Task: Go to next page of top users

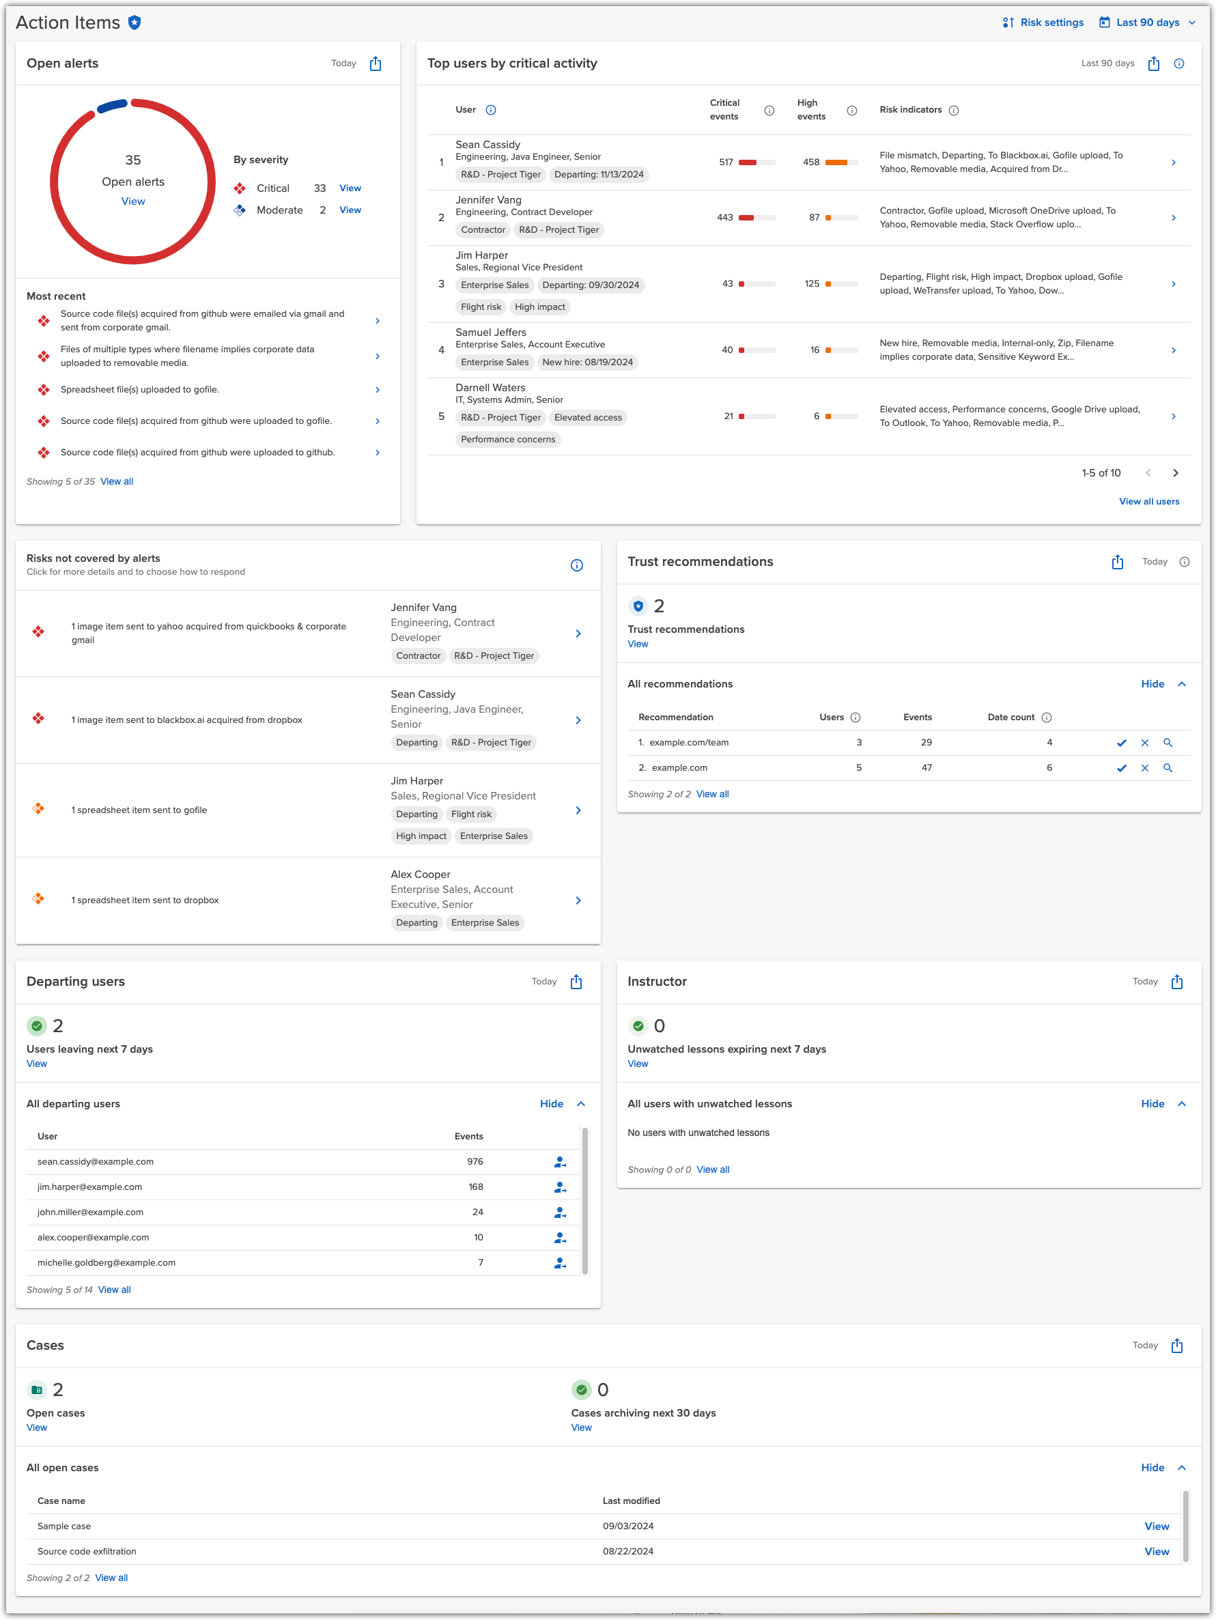Action: (x=1176, y=473)
